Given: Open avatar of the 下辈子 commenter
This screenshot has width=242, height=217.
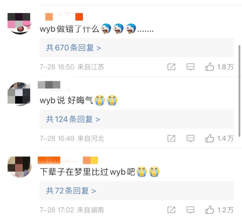Looking at the screenshot, I should [19, 167].
